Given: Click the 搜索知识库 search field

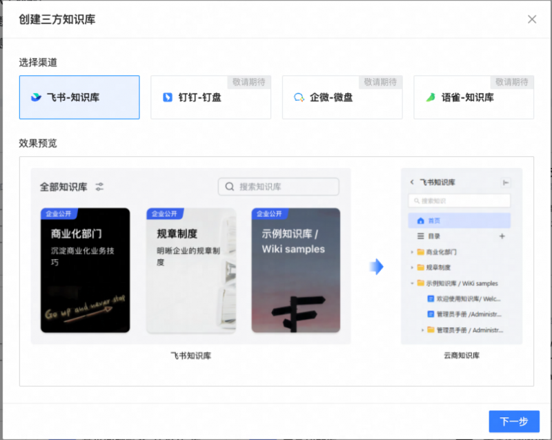Looking at the screenshot, I should pos(279,186).
